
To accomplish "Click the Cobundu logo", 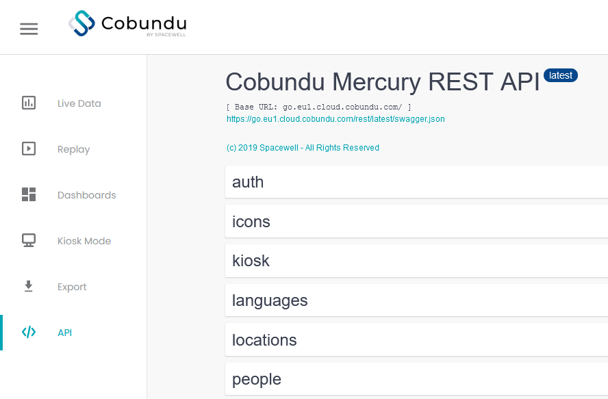I will tap(127, 24).
